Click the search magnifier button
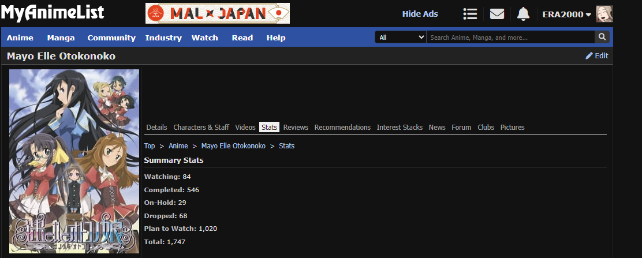This screenshot has height=258, width=642. (x=602, y=37)
